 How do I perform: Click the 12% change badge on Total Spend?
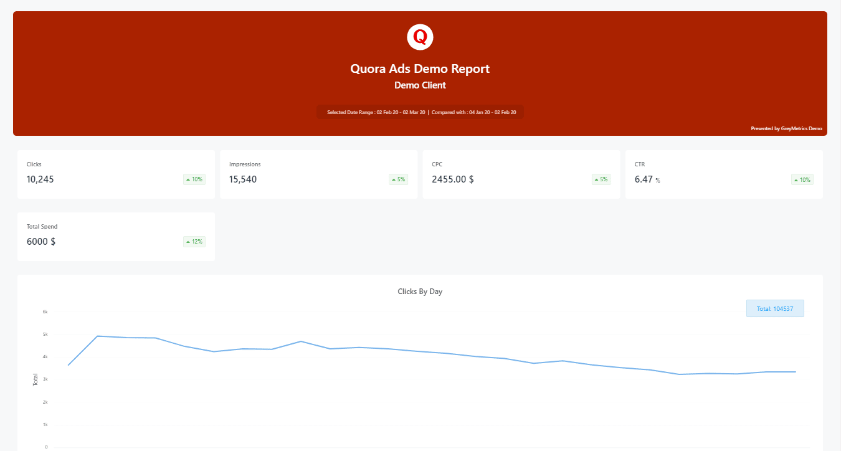[x=194, y=242]
